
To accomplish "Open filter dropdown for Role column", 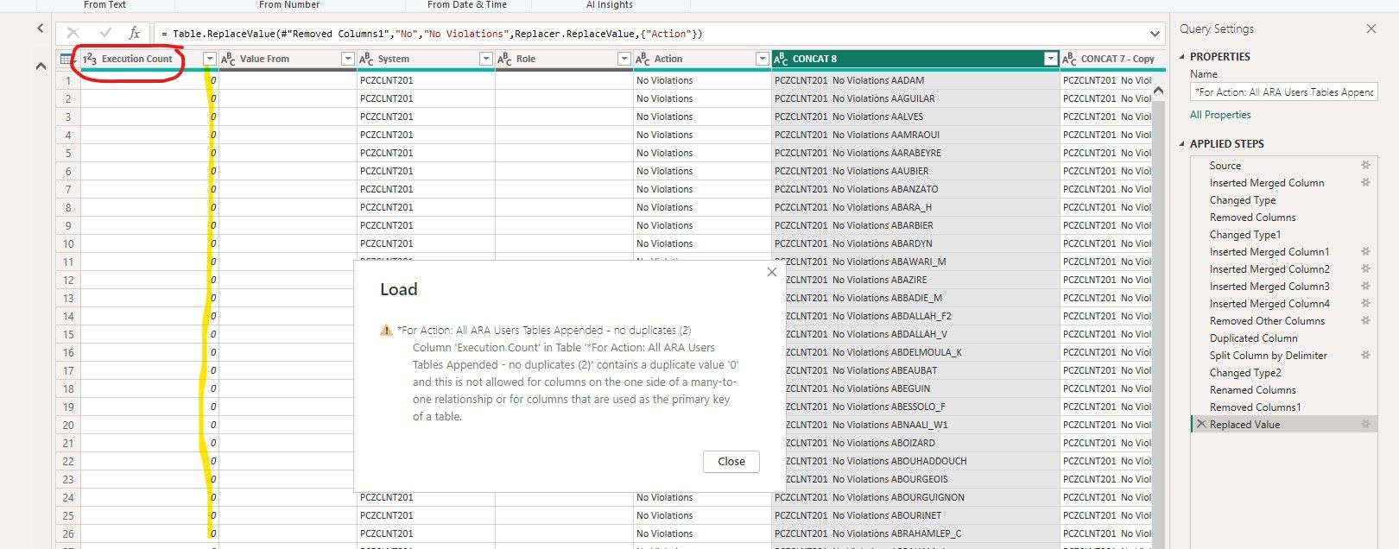I will [x=624, y=59].
